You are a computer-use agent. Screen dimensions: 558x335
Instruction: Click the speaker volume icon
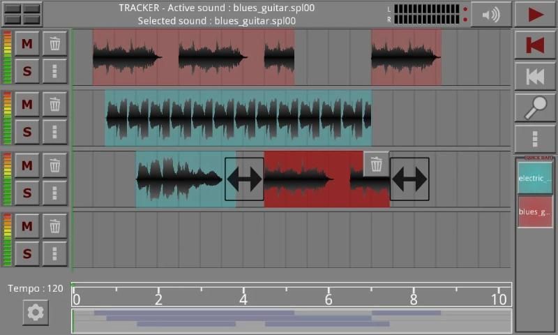[491, 15]
